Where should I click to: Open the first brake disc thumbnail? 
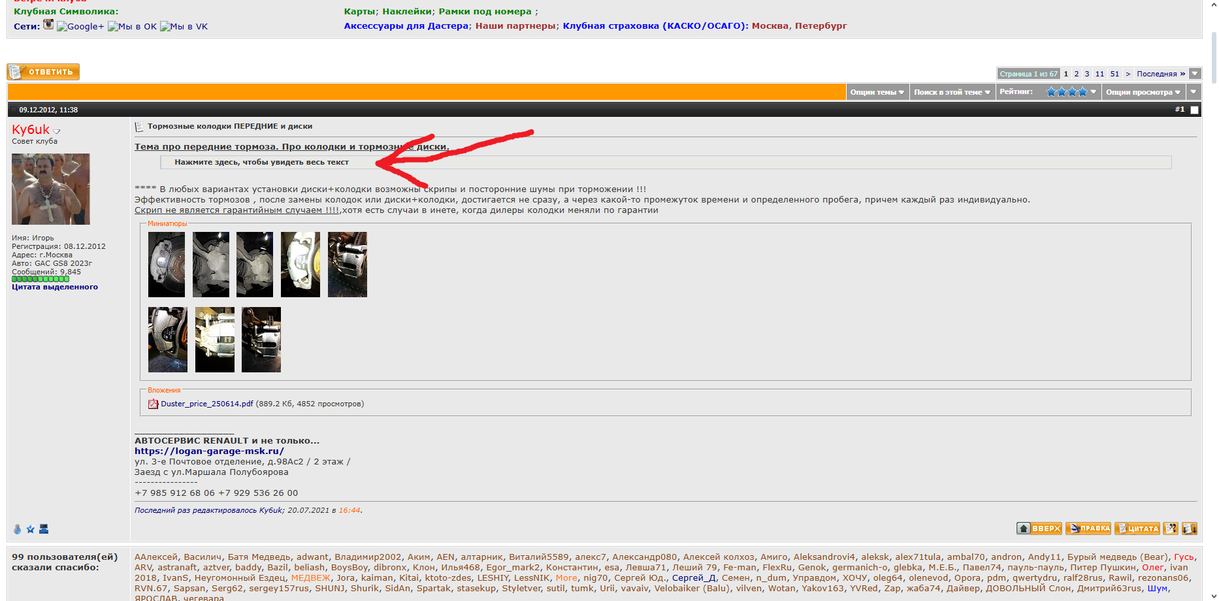click(167, 265)
